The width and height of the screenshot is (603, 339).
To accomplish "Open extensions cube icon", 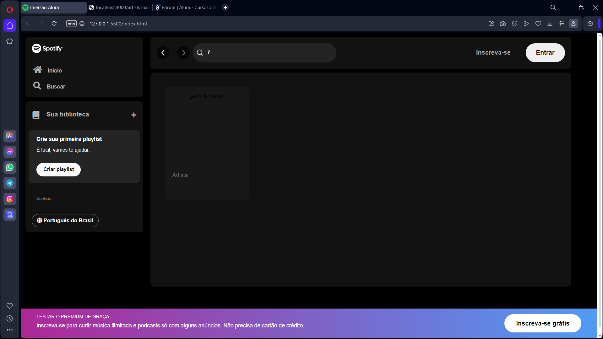I will coord(590,24).
